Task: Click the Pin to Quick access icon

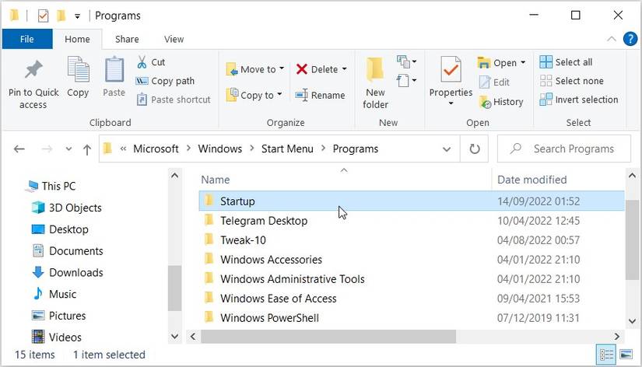Action: [33, 71]
